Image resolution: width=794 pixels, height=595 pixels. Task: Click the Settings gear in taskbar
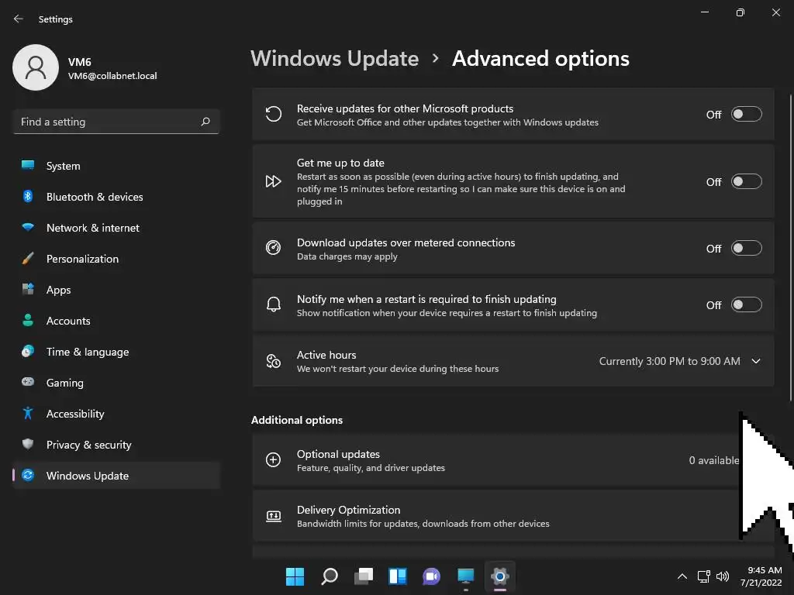(x=500, y=576)
